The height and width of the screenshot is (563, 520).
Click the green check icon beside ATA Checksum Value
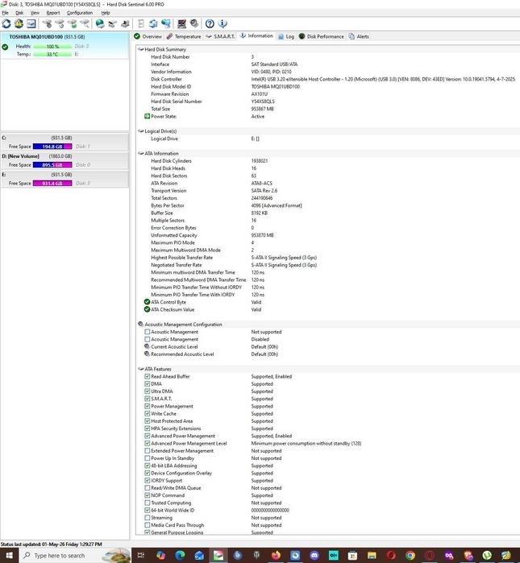click(147, 309)
